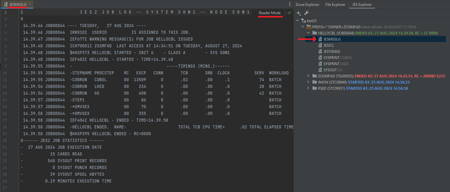Collapse the test23 session node

point(297,21)
